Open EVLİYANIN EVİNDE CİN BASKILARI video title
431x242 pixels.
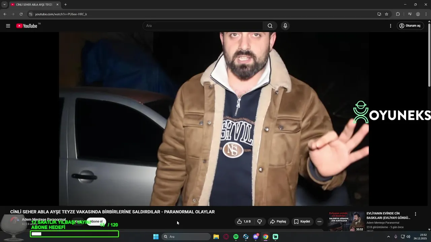click(x=388, y=215)
